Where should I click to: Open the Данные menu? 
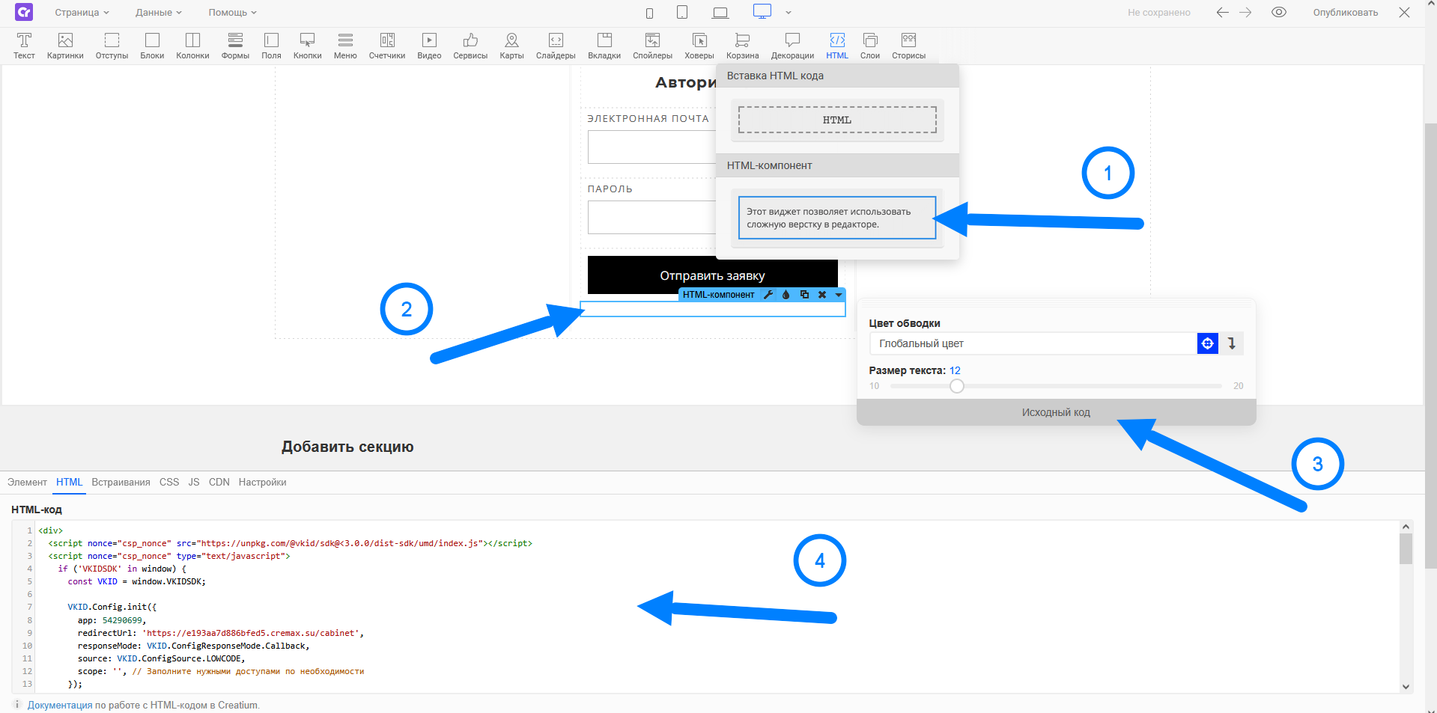click(x=159, y=13)
